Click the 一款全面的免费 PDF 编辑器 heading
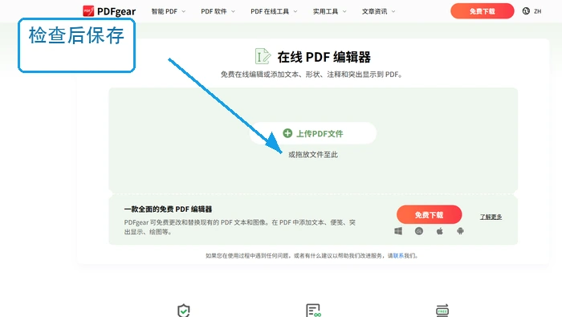 (168, 209)
